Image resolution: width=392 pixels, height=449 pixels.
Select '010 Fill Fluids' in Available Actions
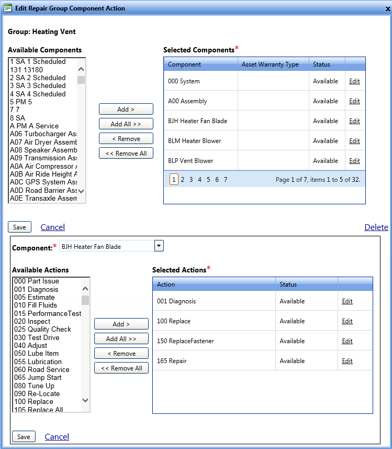point(36,305)
